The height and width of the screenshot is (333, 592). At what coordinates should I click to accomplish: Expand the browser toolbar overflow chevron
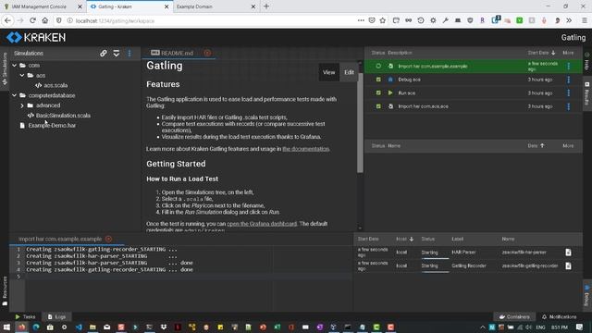(569, 20)
